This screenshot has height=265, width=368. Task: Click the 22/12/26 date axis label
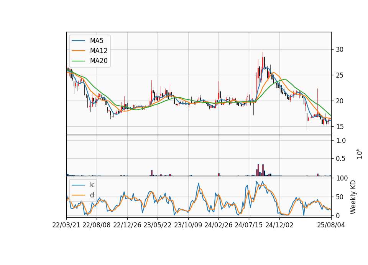pyautogui.click(x=127, y=225)
